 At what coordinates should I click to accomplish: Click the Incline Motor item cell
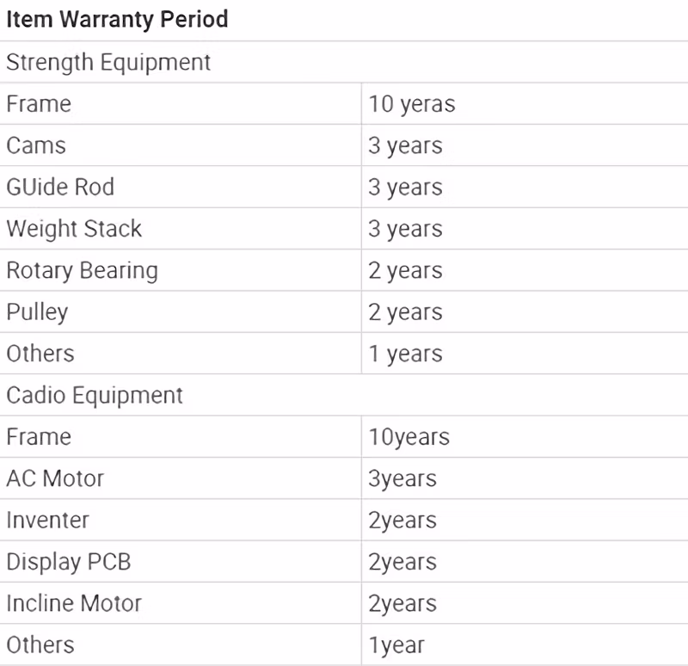(x=181, y=603)
